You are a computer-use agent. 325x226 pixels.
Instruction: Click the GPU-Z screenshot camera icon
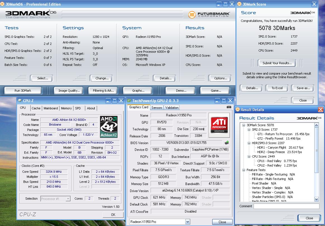tap(229, 107)
